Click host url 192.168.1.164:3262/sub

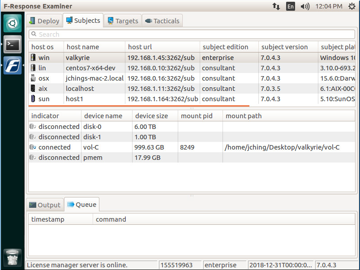click(163, 99)
